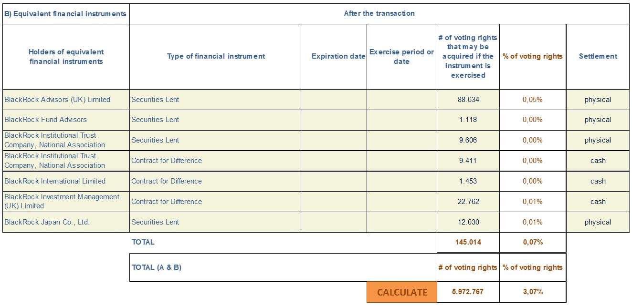
Task: Click the 'physical' settlement cell for BlackRock Advisors (UK)
Action: tap(598, 100)
